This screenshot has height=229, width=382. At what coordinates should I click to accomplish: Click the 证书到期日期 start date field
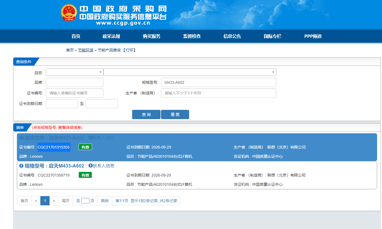coord(62,104)
